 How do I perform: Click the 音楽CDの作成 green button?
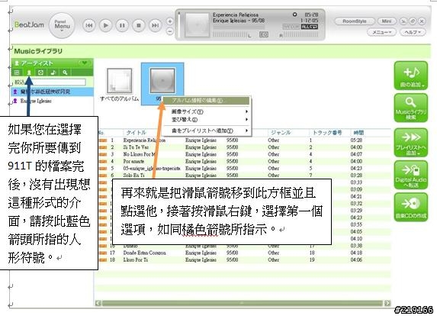[x=410, y=207]
